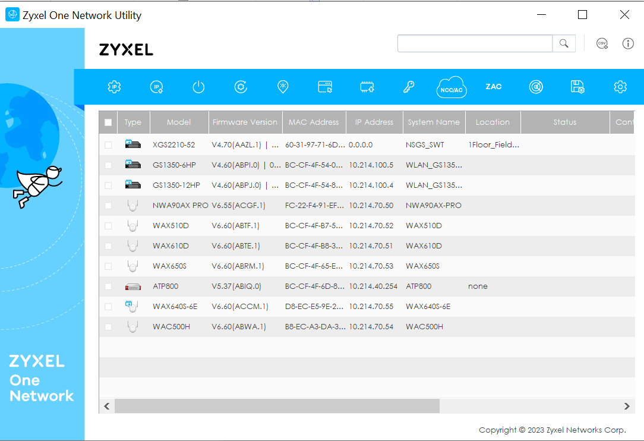The height and width of the screenshot is (441, 644).
Task: Select IP address 10.214.40.254
Action: click(x=373, y=286)
